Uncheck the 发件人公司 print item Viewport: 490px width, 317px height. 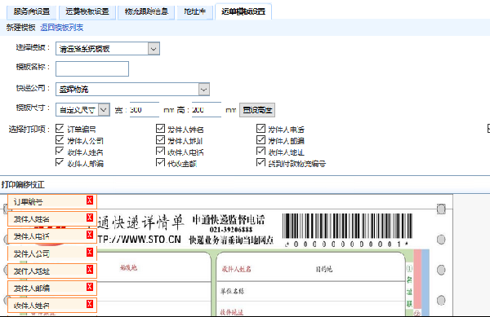pos(60,139)
